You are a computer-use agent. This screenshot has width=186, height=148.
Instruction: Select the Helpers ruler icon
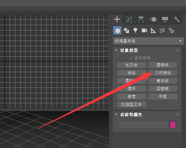point(153,30)
